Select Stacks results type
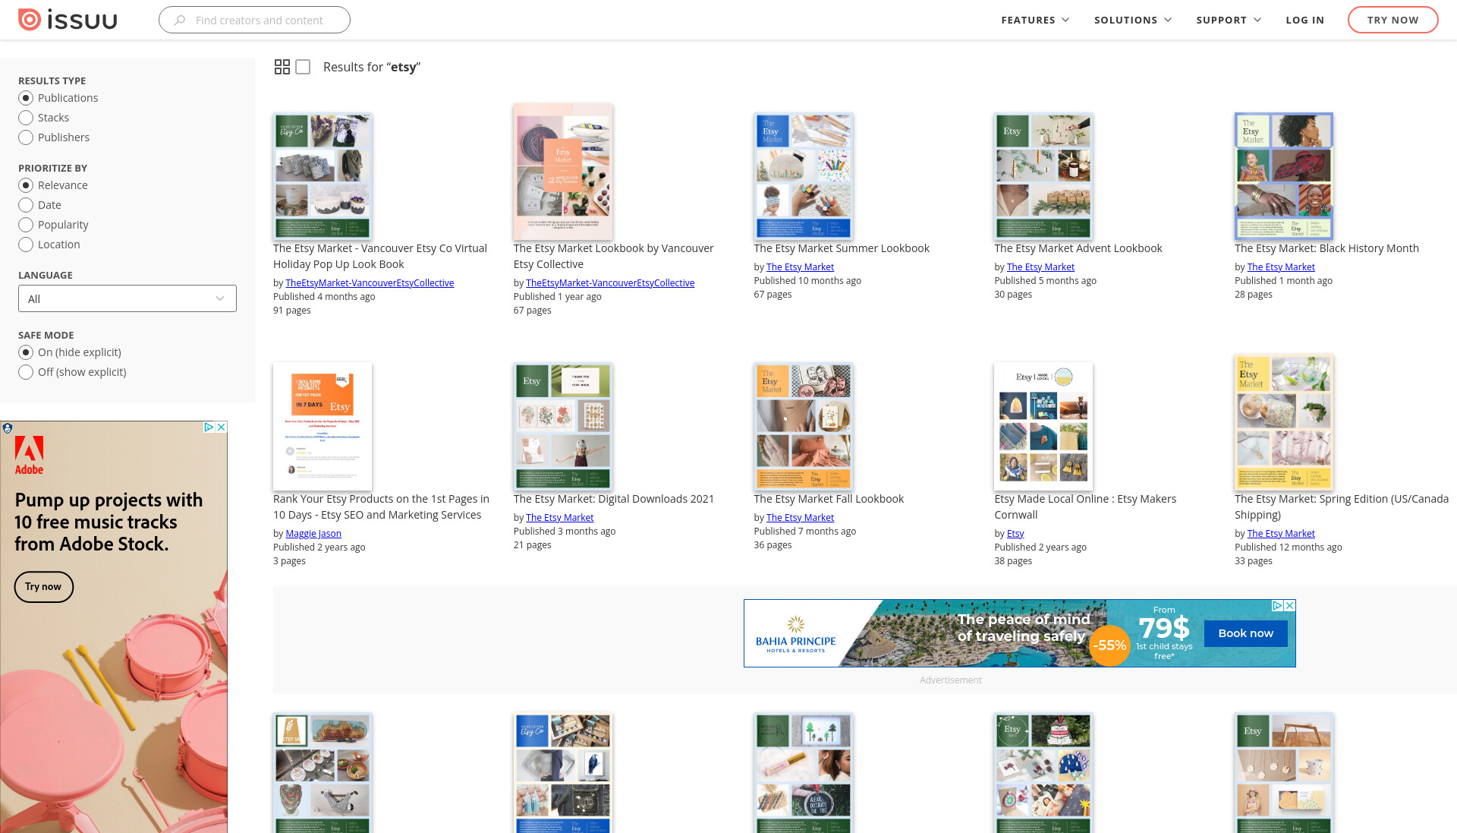The height and width of the screenshot is (833, 1457). coord(26,118)
